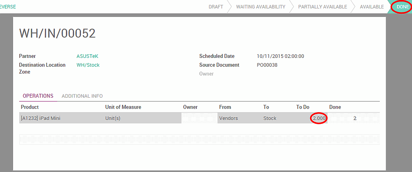Open the ASUSTeK partner link

87,56
